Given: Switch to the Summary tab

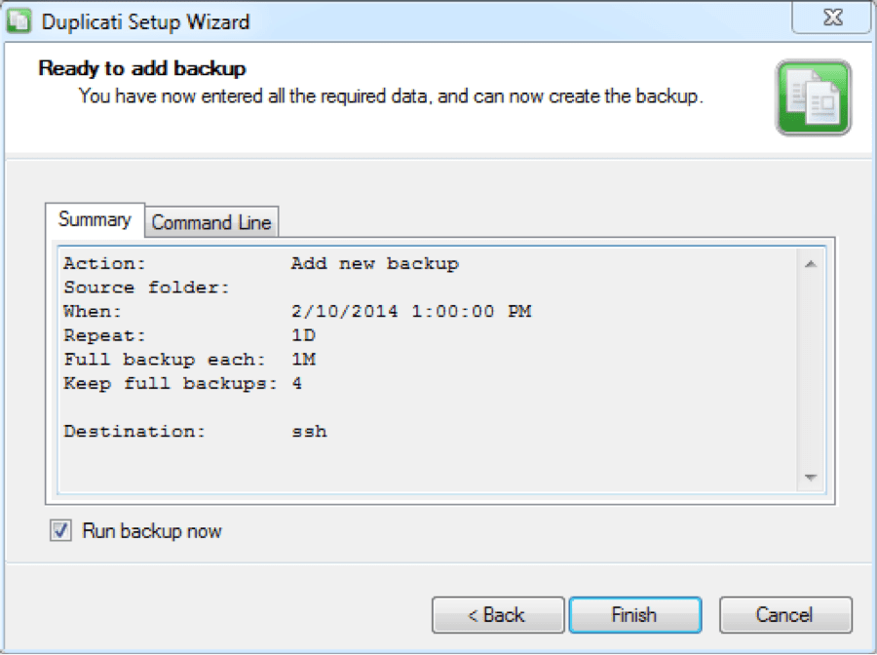Looking at the screenshot, I should point(95,220).
